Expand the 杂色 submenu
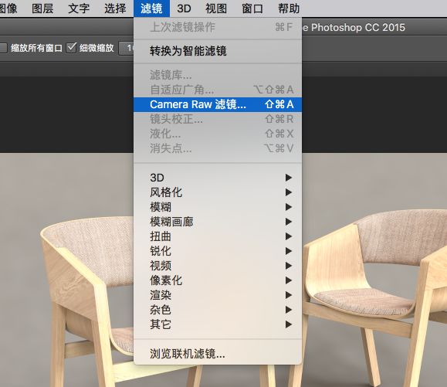This screenshot has width=447, height=387. pos(218,310)
